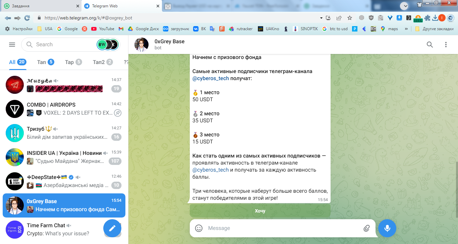Close the Завдання browser tab
Viewport: 458px width, 244px height.
click(77, 6)
